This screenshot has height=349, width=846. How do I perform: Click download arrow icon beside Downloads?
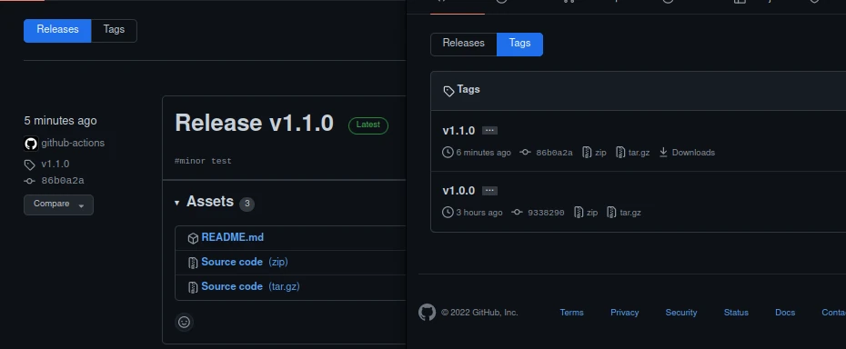[664, 153]
